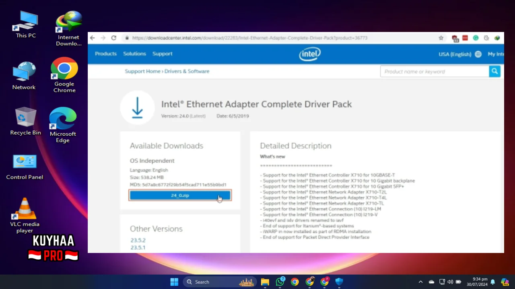Click the Version: 24.0 (Latest) text

tap(183, 116)
